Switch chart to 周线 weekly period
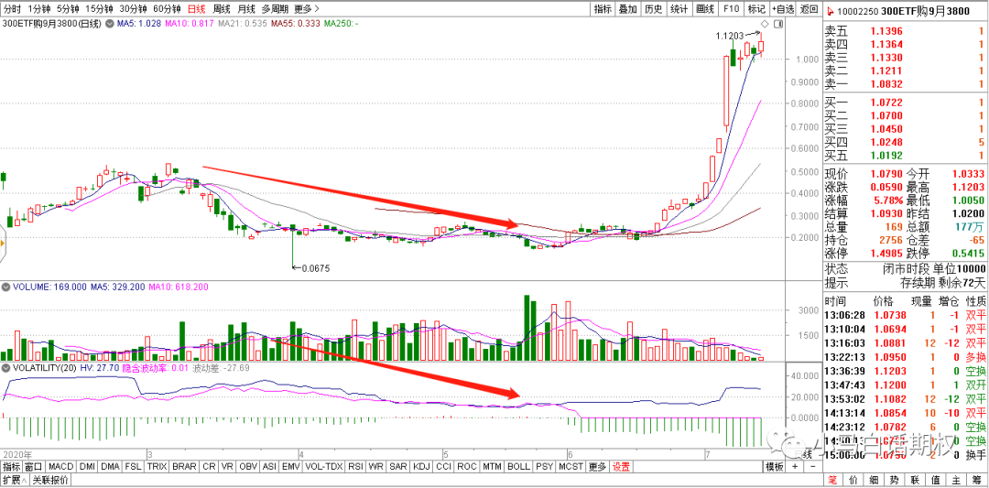The width and height of the screenshot is (989, 488). coord(222,8)
